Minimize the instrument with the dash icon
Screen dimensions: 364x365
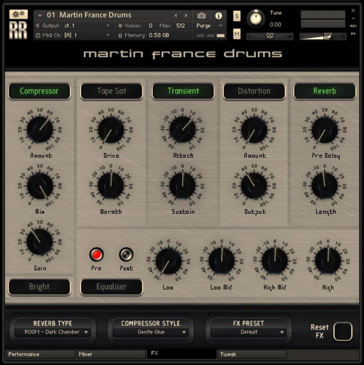(x=353, y=18)
